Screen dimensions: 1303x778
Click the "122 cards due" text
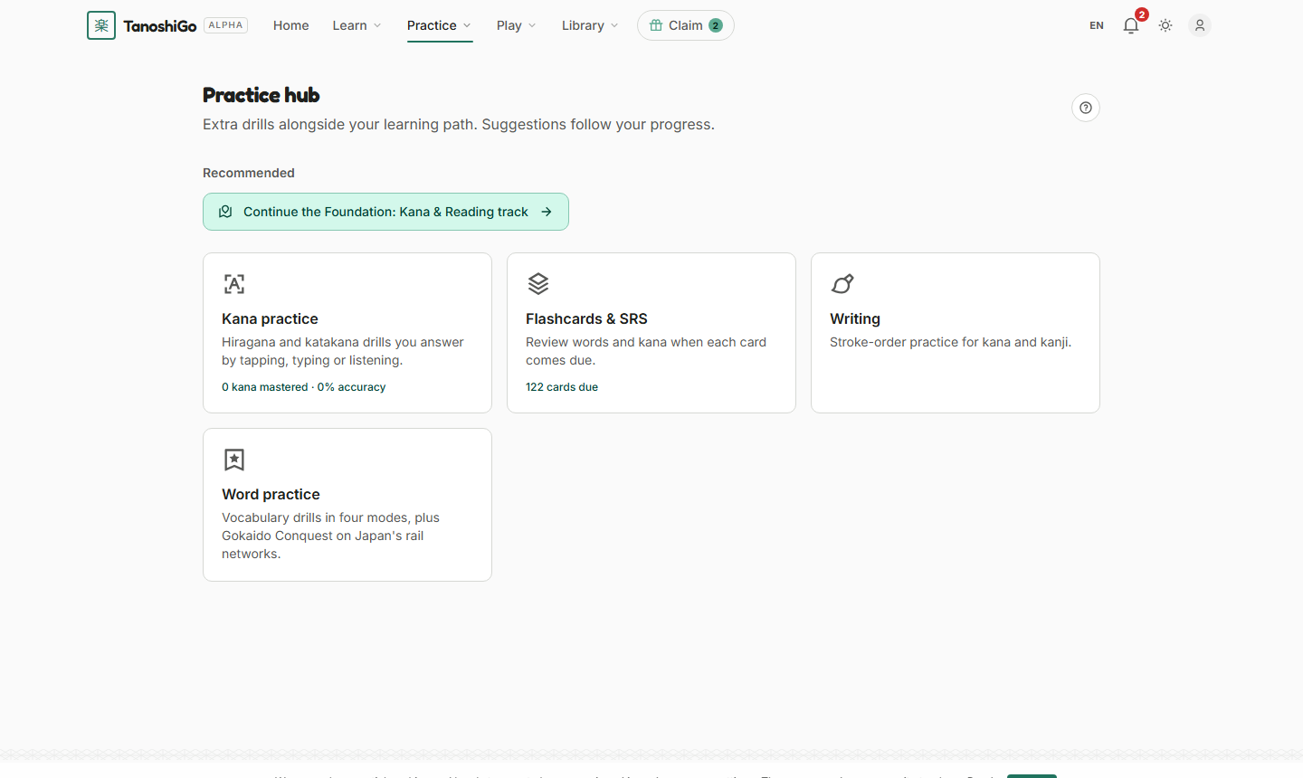coord(562,387)
